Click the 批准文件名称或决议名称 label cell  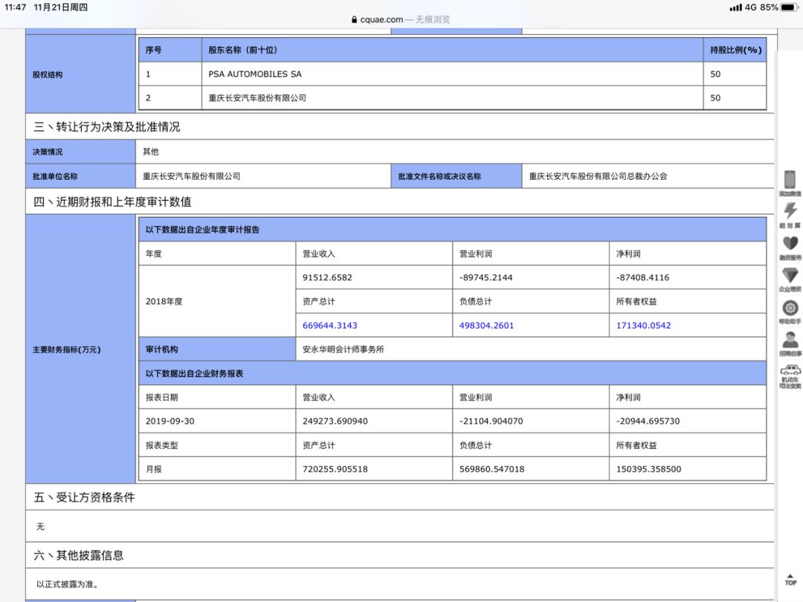(x=457, y=176)
